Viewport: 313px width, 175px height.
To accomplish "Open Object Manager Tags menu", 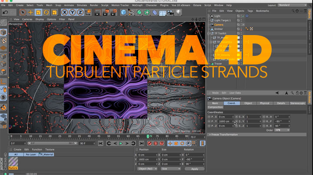I will [250, 11].
